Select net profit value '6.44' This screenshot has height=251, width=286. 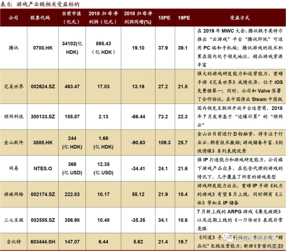tap(104, 242)
